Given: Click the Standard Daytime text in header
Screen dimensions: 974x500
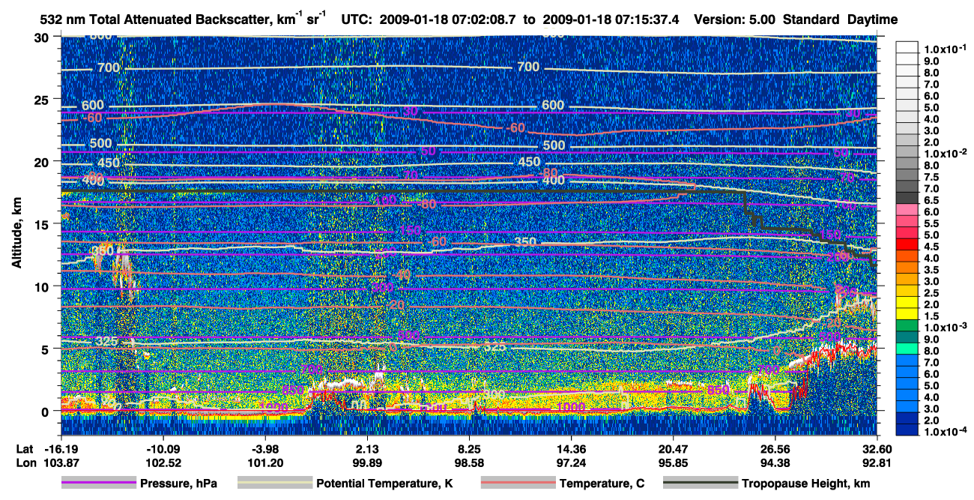Looking at the screenshot, I should (841, 19).
